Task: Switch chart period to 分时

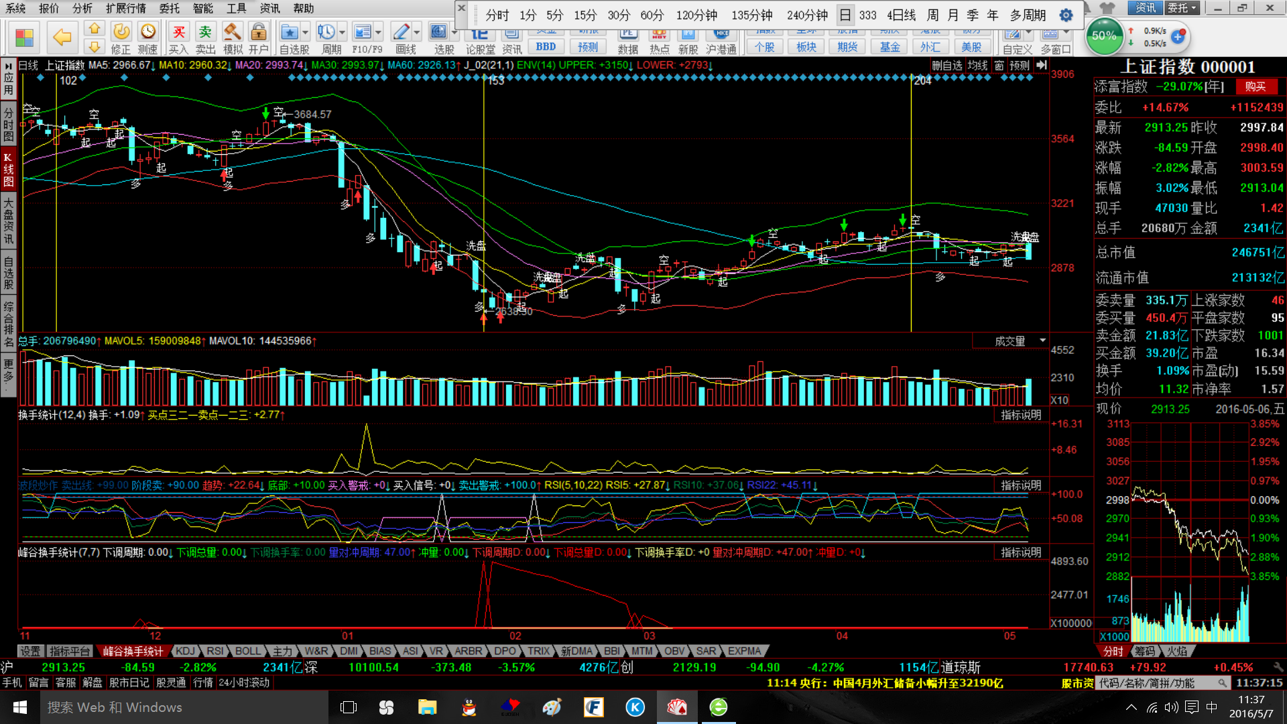Action: 497,15
